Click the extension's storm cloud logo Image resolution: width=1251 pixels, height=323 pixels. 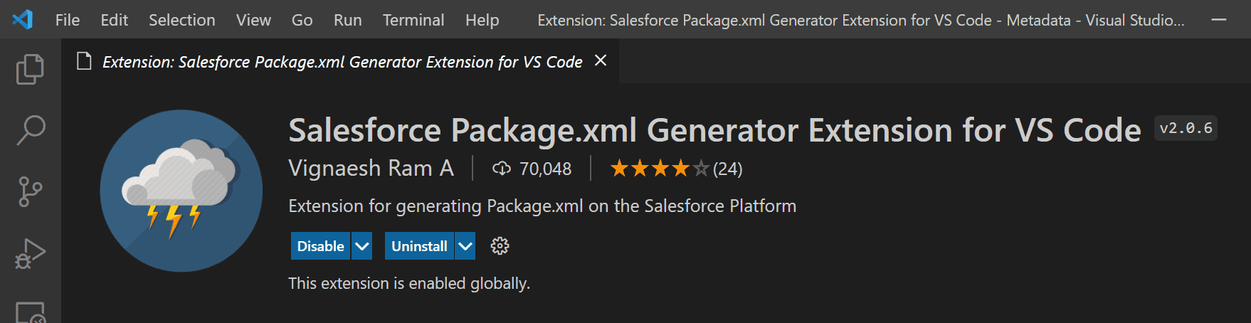pos(181,191)
